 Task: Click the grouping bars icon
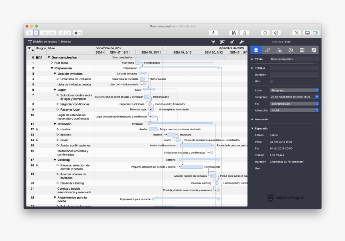(x=223, y=42)
